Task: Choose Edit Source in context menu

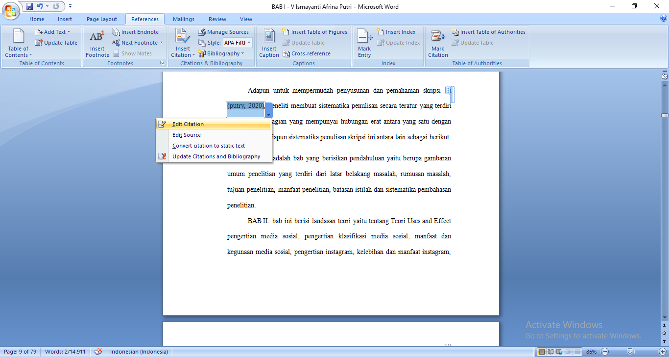Action: point(214,135)
